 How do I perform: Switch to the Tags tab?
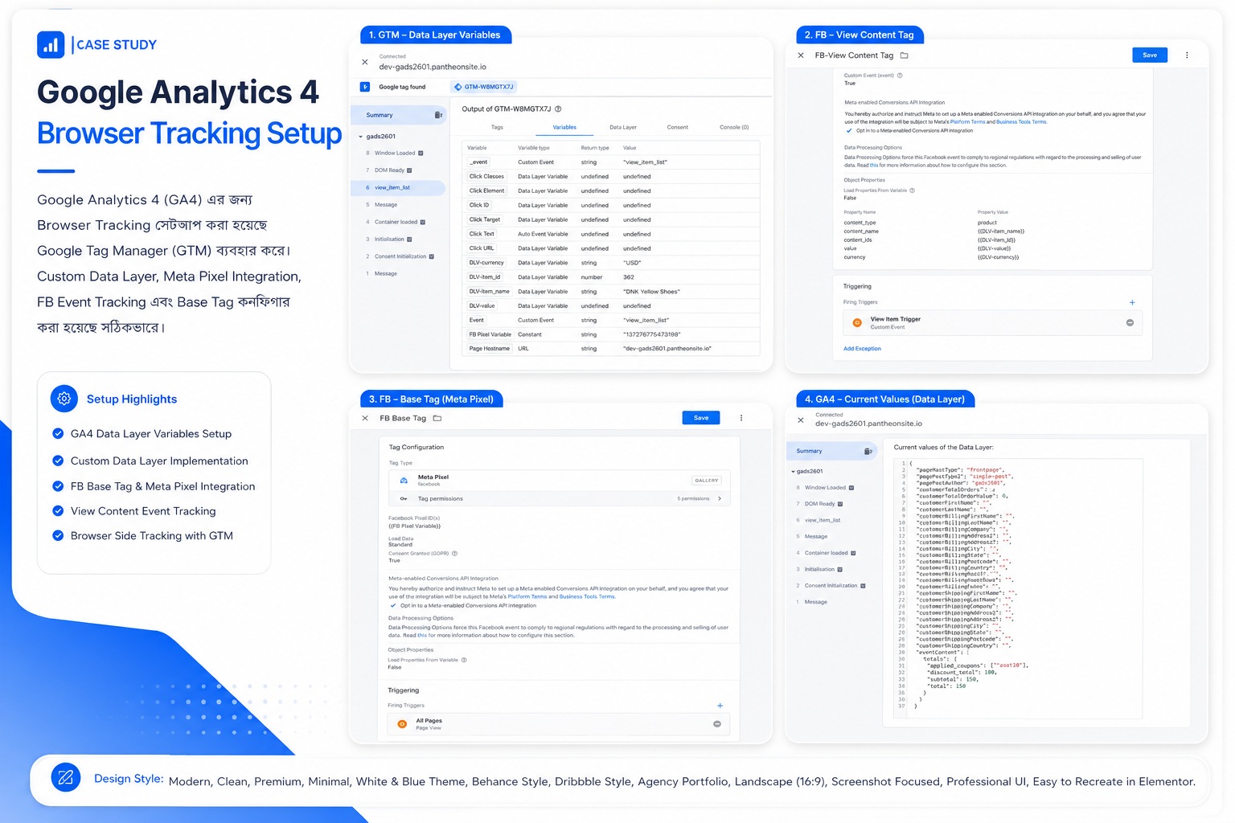coord(497,127)
